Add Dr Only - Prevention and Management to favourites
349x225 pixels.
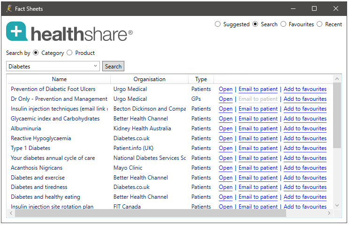pyautogui.click(x=305, y=99)
